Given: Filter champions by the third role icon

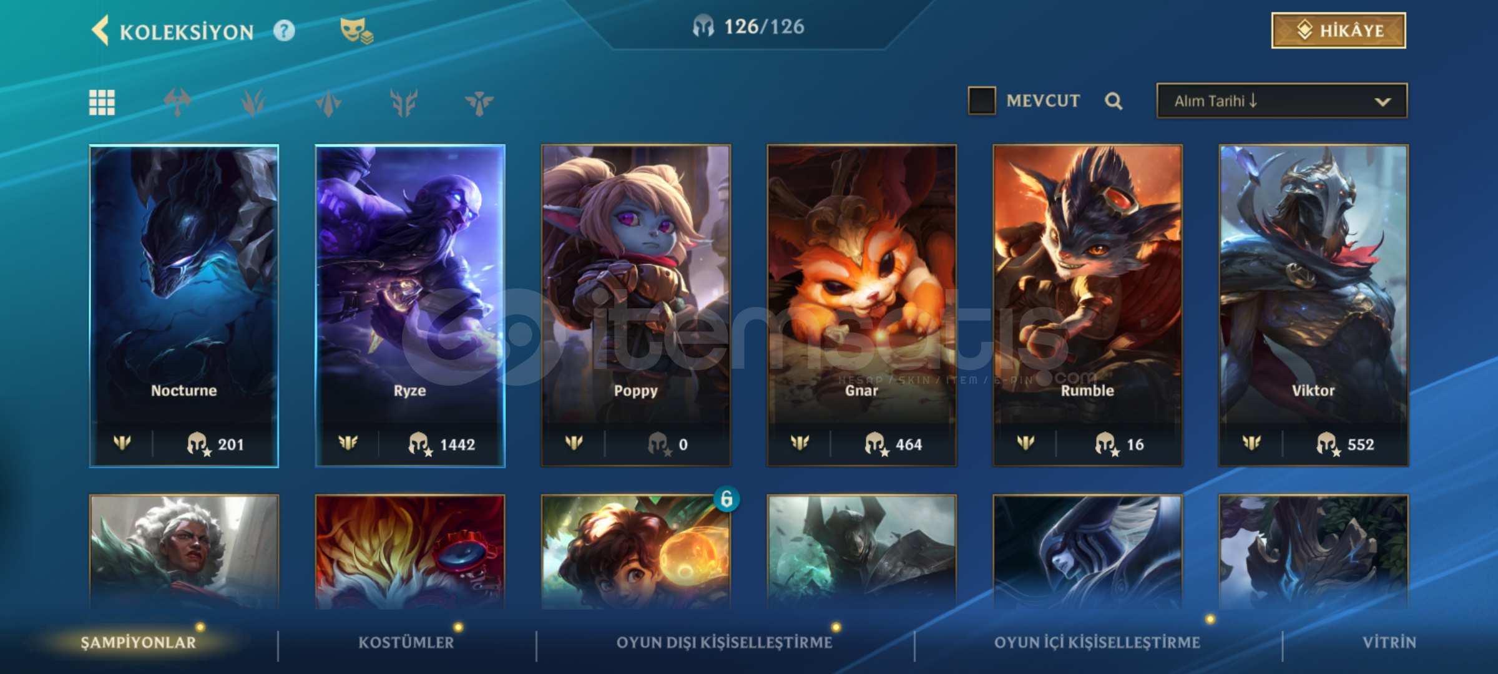Looking at the screenshot, I should (x=328, y=102).
